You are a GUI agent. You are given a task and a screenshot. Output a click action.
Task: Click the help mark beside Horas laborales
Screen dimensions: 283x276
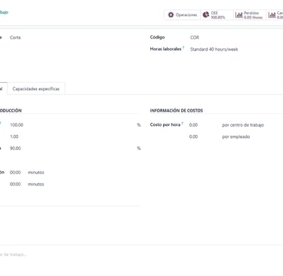point(183,48)
